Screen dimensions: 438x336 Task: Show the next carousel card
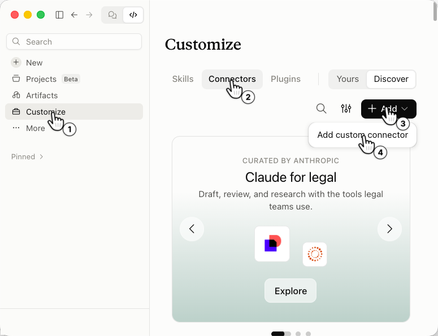pos(389,229)
